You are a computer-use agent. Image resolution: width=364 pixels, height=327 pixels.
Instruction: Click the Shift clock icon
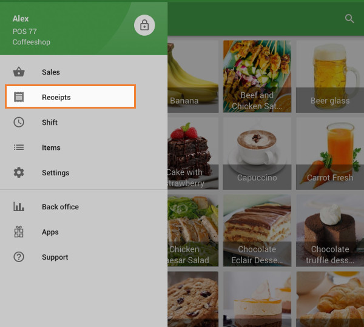(19, 123)
